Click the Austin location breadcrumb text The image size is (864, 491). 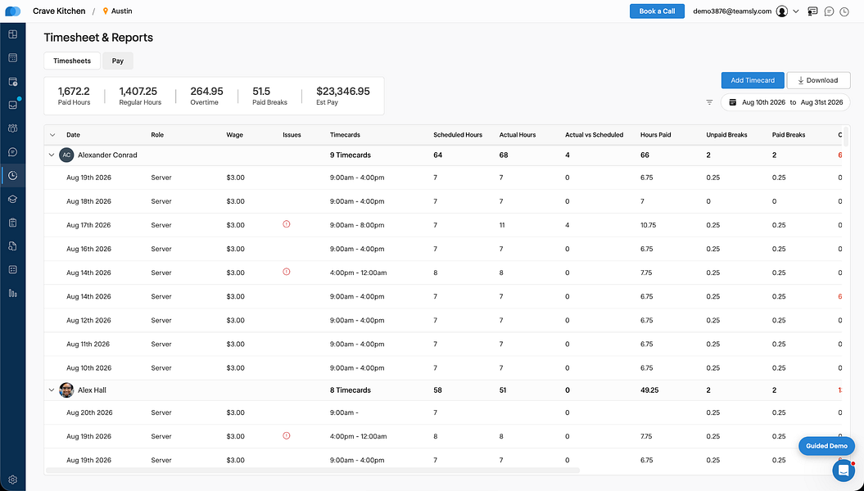[121, 11]
